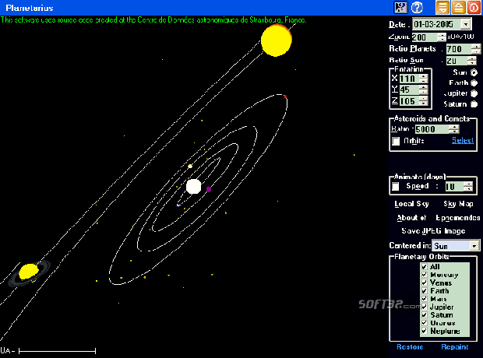The width and height of the screenshot is (483, 358).
Task: Enable the asteroid Orbits checkbox
Action: tap(396, 141)
